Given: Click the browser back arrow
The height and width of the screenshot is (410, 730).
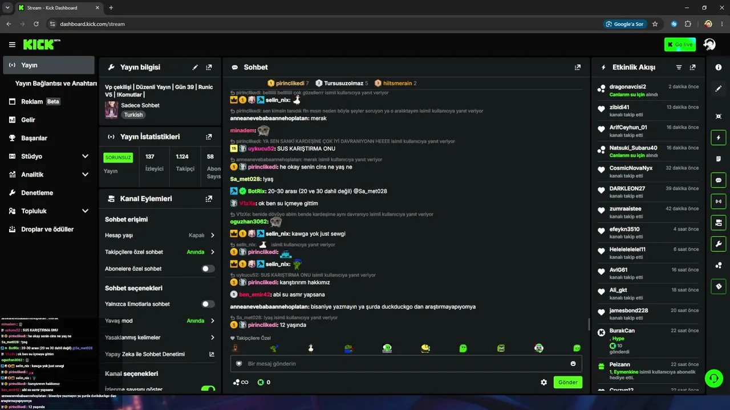Looking at the screenshot, I should point(9,24).
